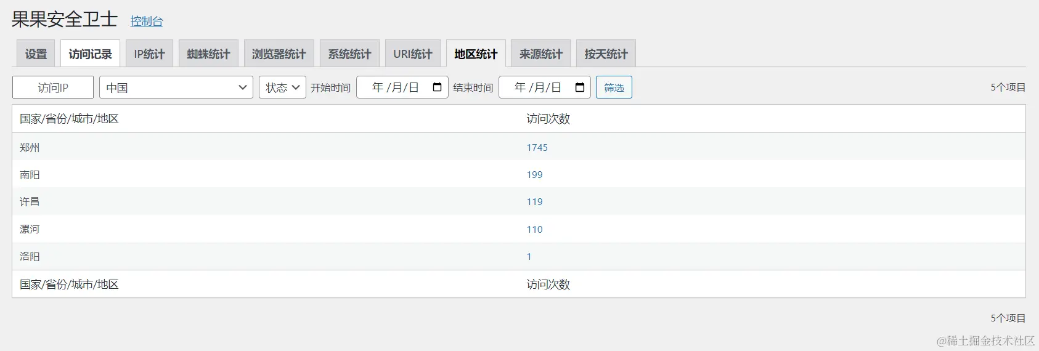Viewport: 1039px width, 351px height.
Task: Open the 控制台 link
Action: 147,21
